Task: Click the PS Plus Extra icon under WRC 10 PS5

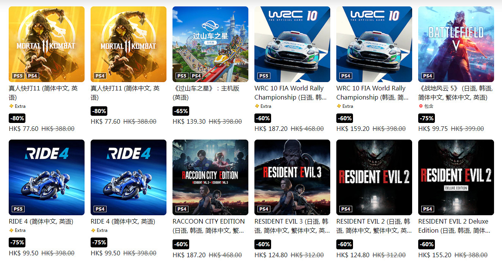Action: point(257,106)
